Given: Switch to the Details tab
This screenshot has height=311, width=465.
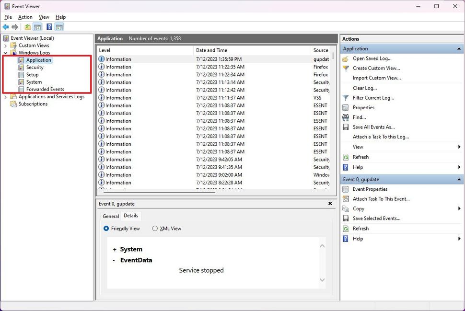Looking at the screenshot, I should point(131,216).
